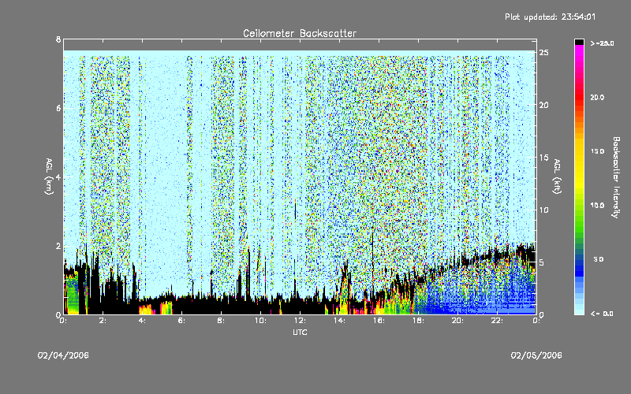Click the "18:" hour tick on UTC axis

418,321
